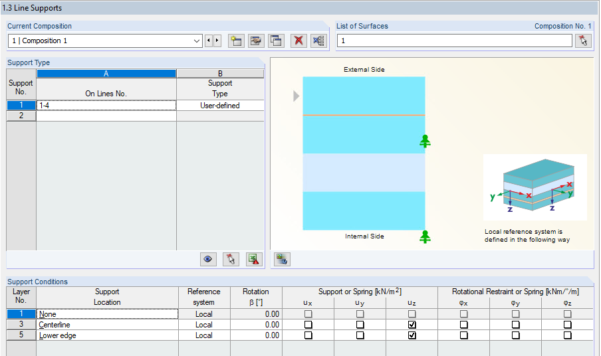Screen dimensions: 601x356
Task: Click rotation 0.00 for layer 1
Action: tap(256, 314)
